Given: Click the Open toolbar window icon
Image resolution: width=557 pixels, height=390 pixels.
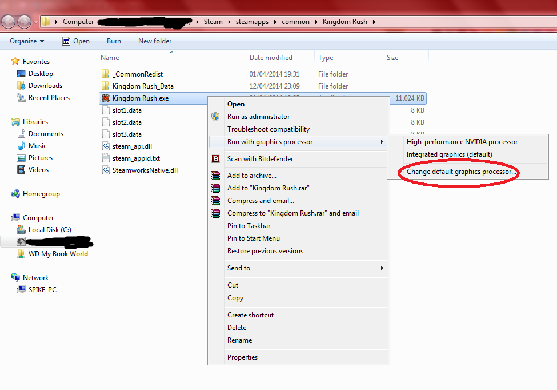Looking at the screenshot, I should coord(66,41).
